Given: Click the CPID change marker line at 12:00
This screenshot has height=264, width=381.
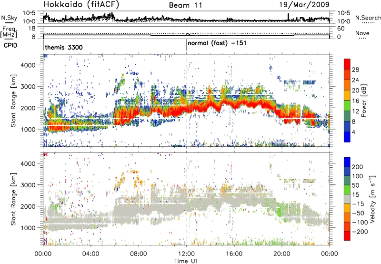Looking at the screenshot, I should (x=186, y=45).
